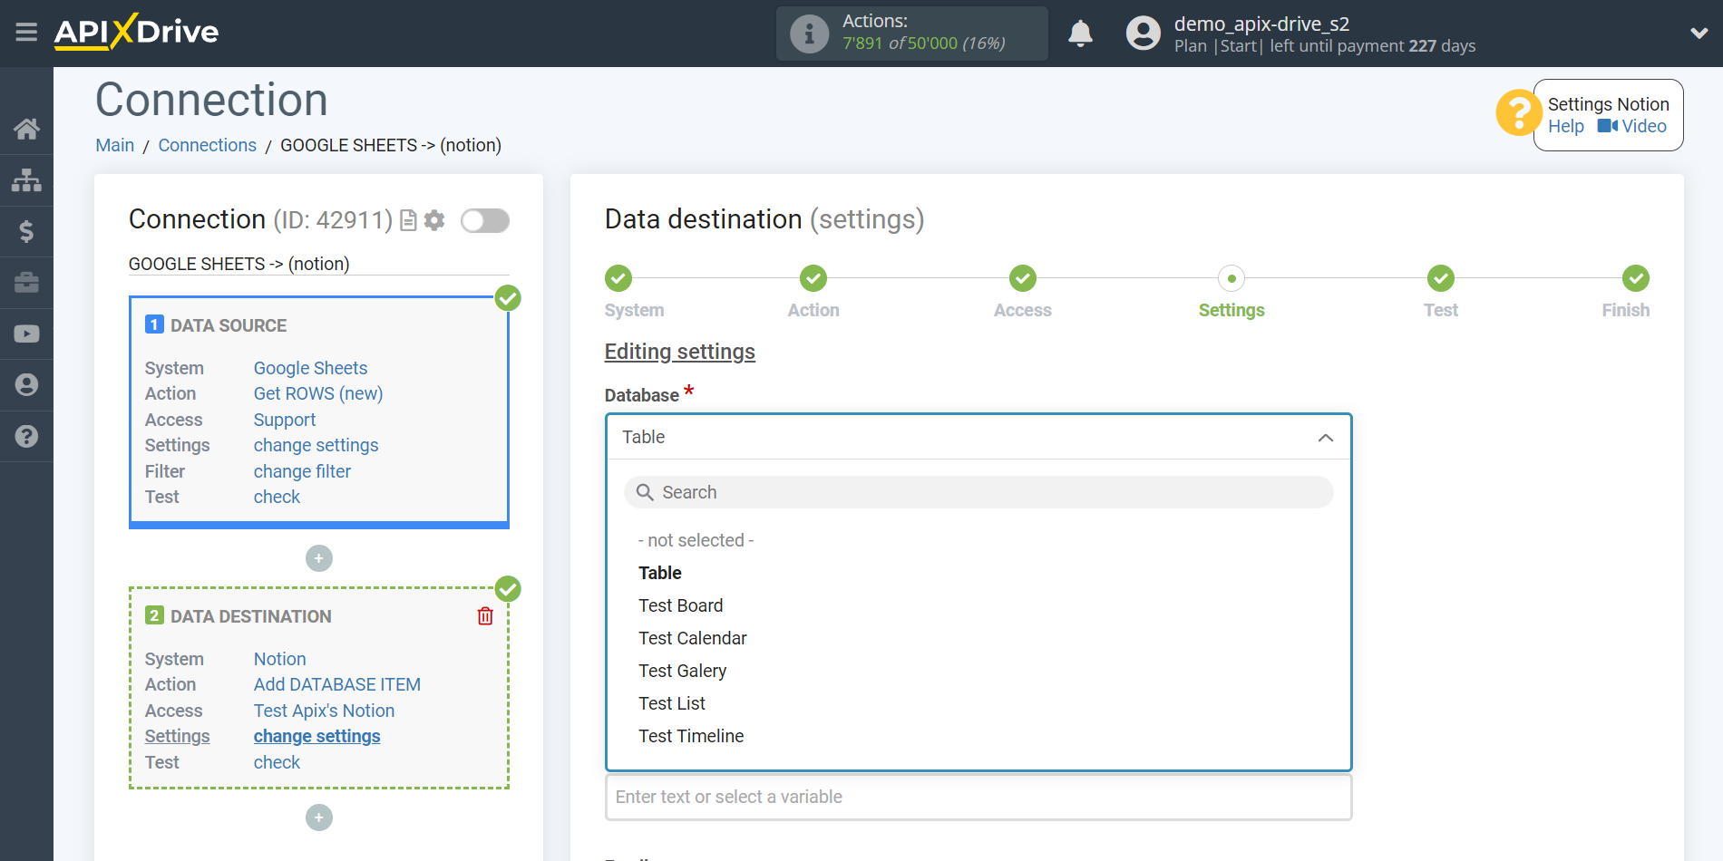Open Add DATABASE ITEM action link

(x=337, y=684)
